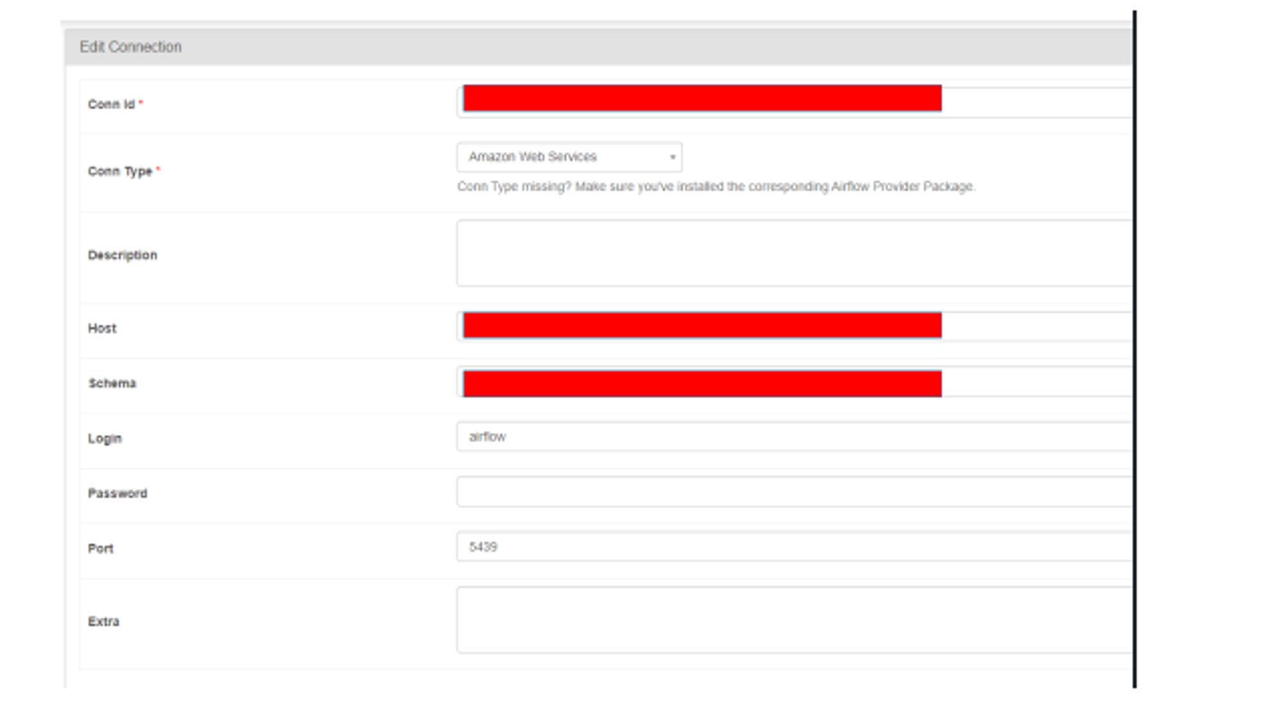Click inside the Extra text area
Image resolution: width=1285 pixels, height=722 pixels.
pos(793,620)
